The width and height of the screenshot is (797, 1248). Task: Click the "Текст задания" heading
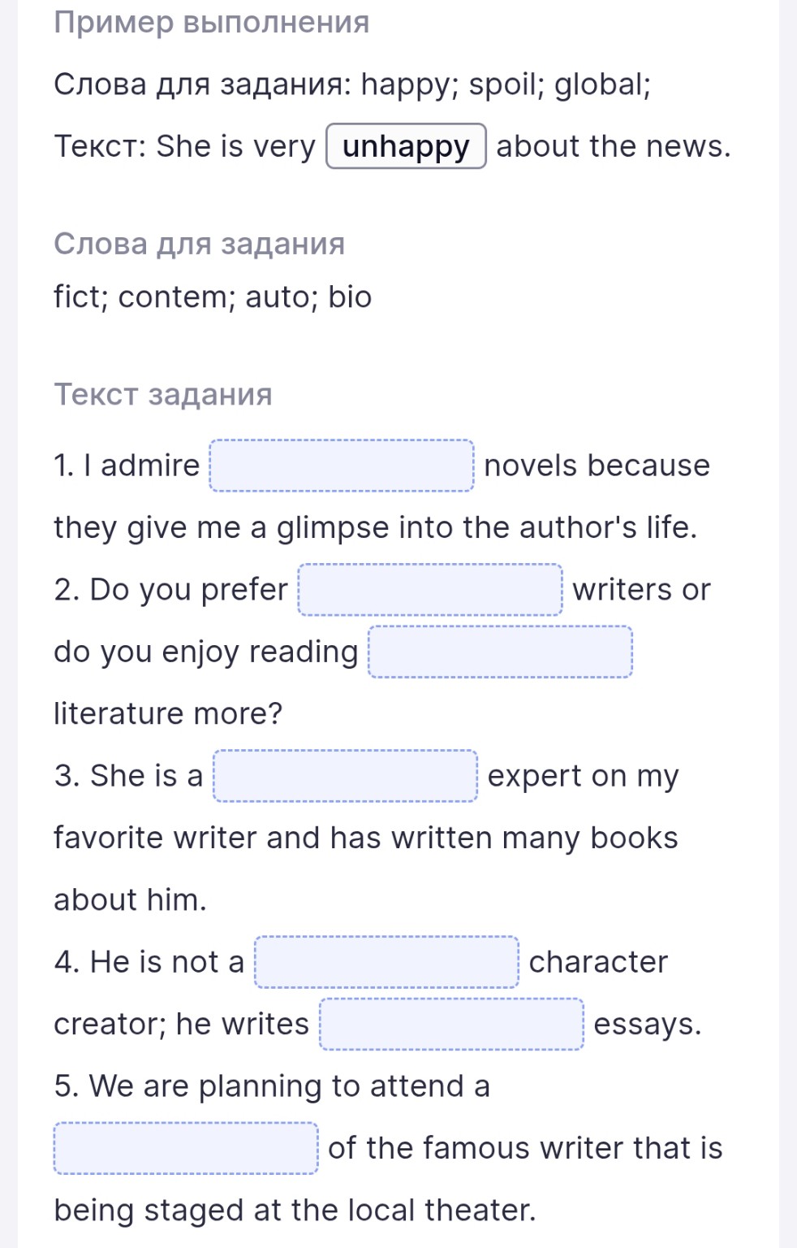click(x=162, y=394)
